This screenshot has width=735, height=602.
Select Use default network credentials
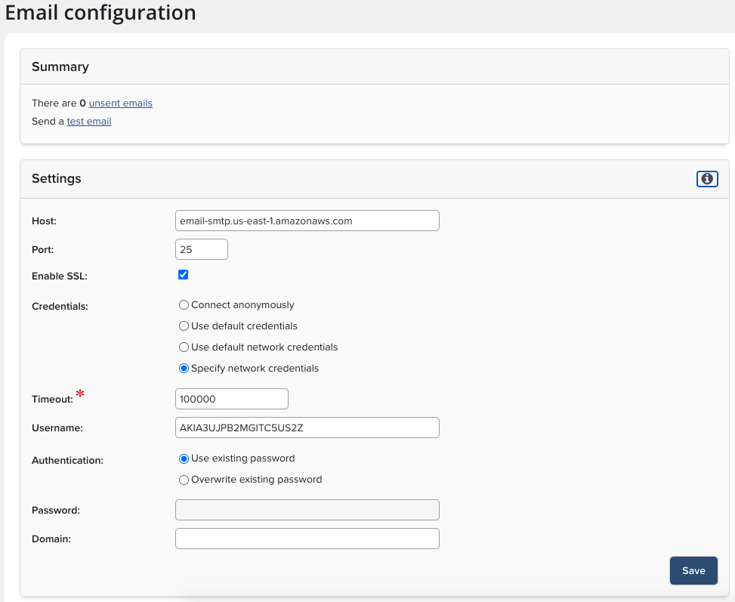click(184, 347)
